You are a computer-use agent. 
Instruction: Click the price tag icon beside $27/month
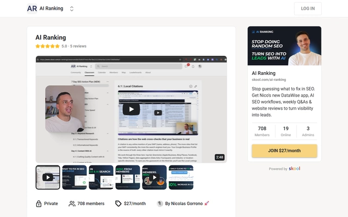(x=119, y=204)
